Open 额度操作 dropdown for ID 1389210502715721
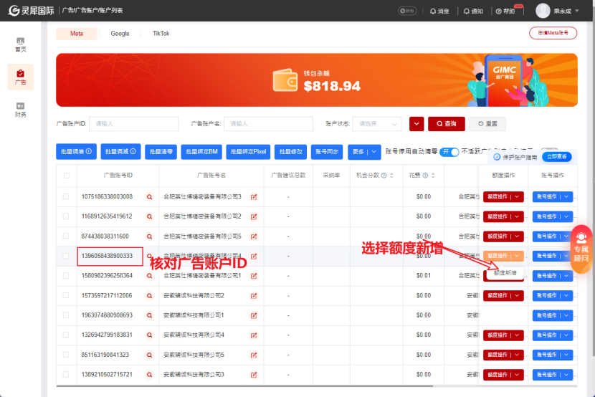595x397 pixels. click(503, 375)
